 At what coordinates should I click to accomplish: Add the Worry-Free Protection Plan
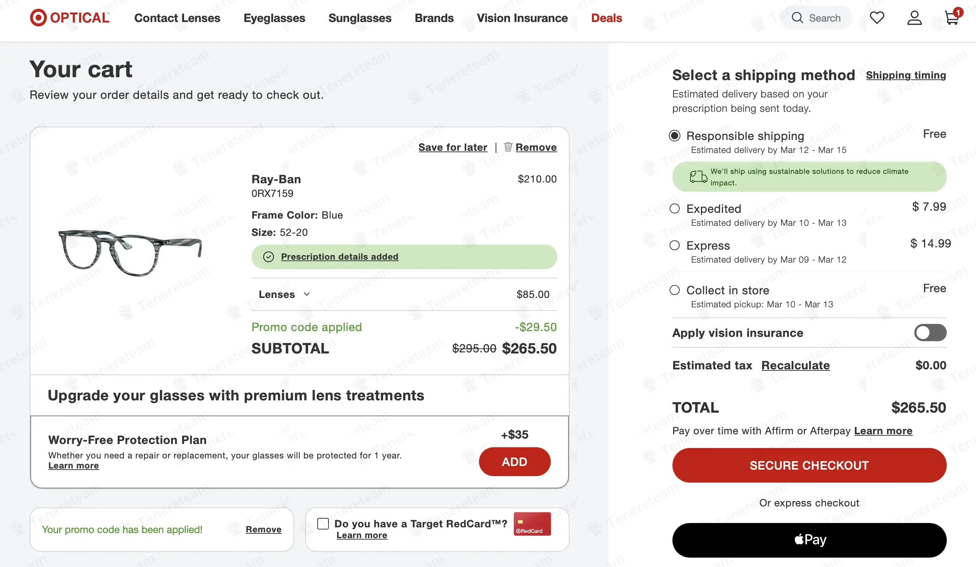click(514, 462)
